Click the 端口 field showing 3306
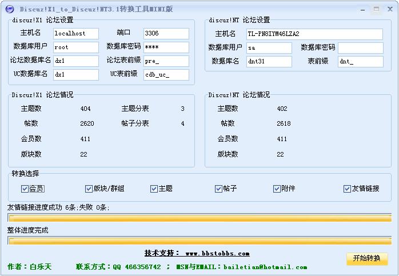Screen dimensions: 399x276 click(166, 33)
